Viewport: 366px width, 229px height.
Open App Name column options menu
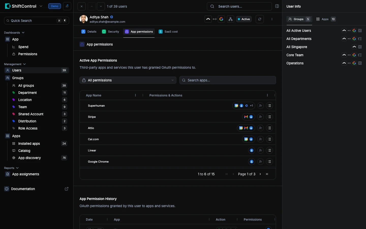pos(135,95)
